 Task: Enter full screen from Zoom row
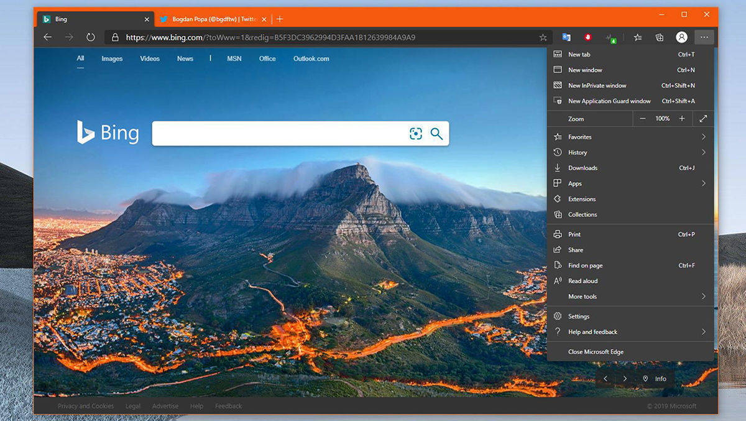click(704, 119)
